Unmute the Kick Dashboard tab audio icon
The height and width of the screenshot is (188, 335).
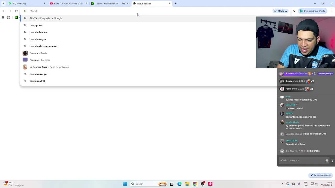[123, 4]
